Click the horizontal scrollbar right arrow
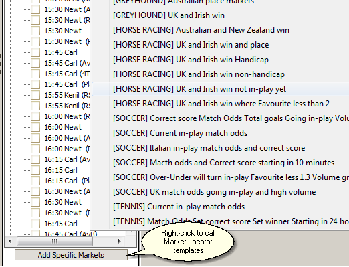This screenshot has width=349, height=267. (120, 241)
